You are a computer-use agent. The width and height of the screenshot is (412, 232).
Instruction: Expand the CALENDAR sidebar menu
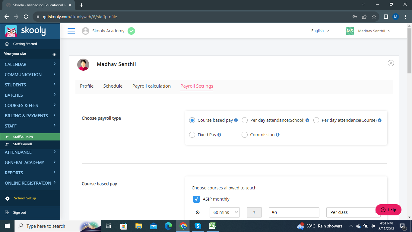point(30,64)
